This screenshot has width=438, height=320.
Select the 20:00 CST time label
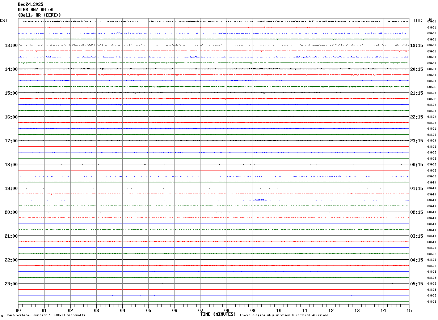point(11,212)
